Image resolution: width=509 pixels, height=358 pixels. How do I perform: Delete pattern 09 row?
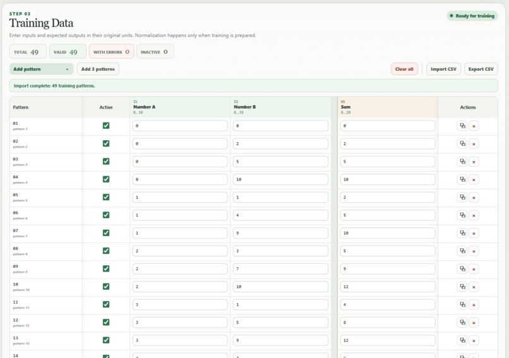tap(474, 269)
